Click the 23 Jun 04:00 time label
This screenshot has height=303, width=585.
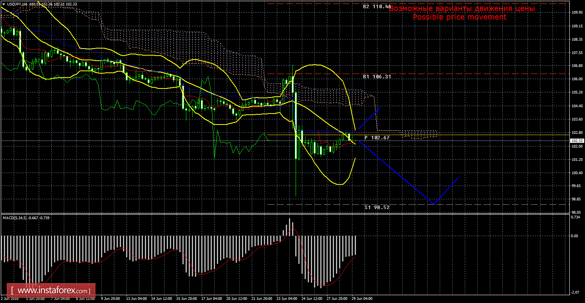[286, 298]
